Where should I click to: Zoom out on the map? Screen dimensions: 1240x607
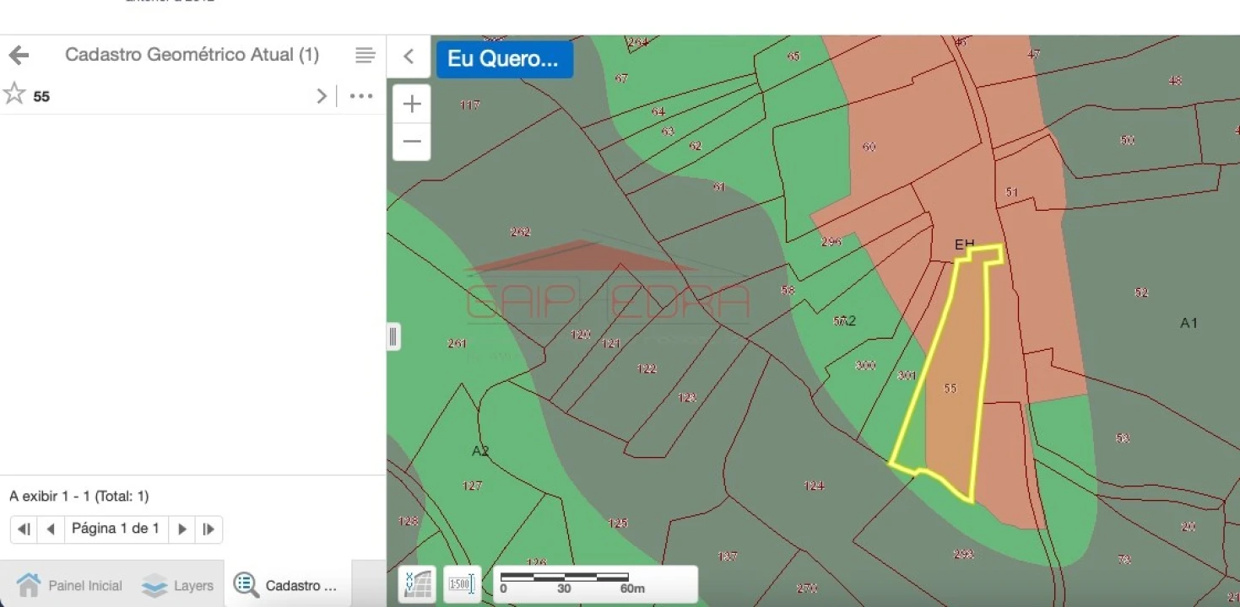click(412, 142)
